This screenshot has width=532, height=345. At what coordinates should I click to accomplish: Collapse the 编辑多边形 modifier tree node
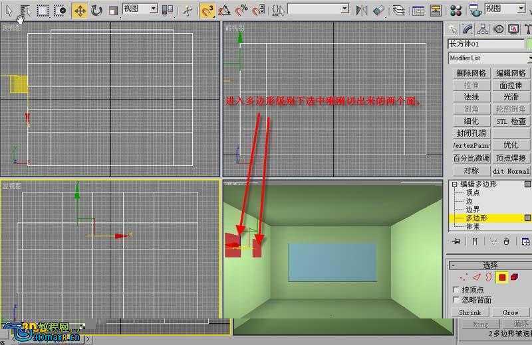(x=454, y=184)
